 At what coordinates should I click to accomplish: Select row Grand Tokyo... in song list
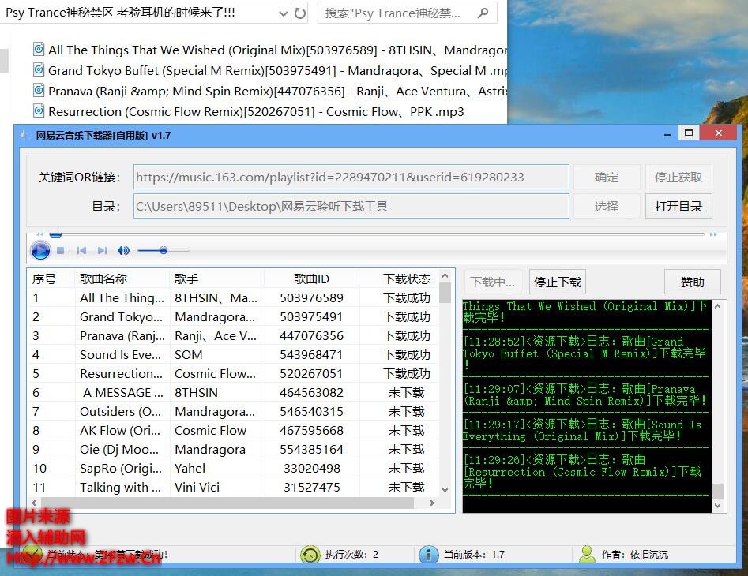[233, 317]
